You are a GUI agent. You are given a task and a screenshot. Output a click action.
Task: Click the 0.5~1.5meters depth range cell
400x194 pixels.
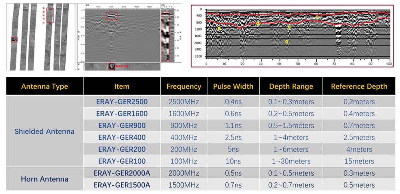(x=291, y=126)
